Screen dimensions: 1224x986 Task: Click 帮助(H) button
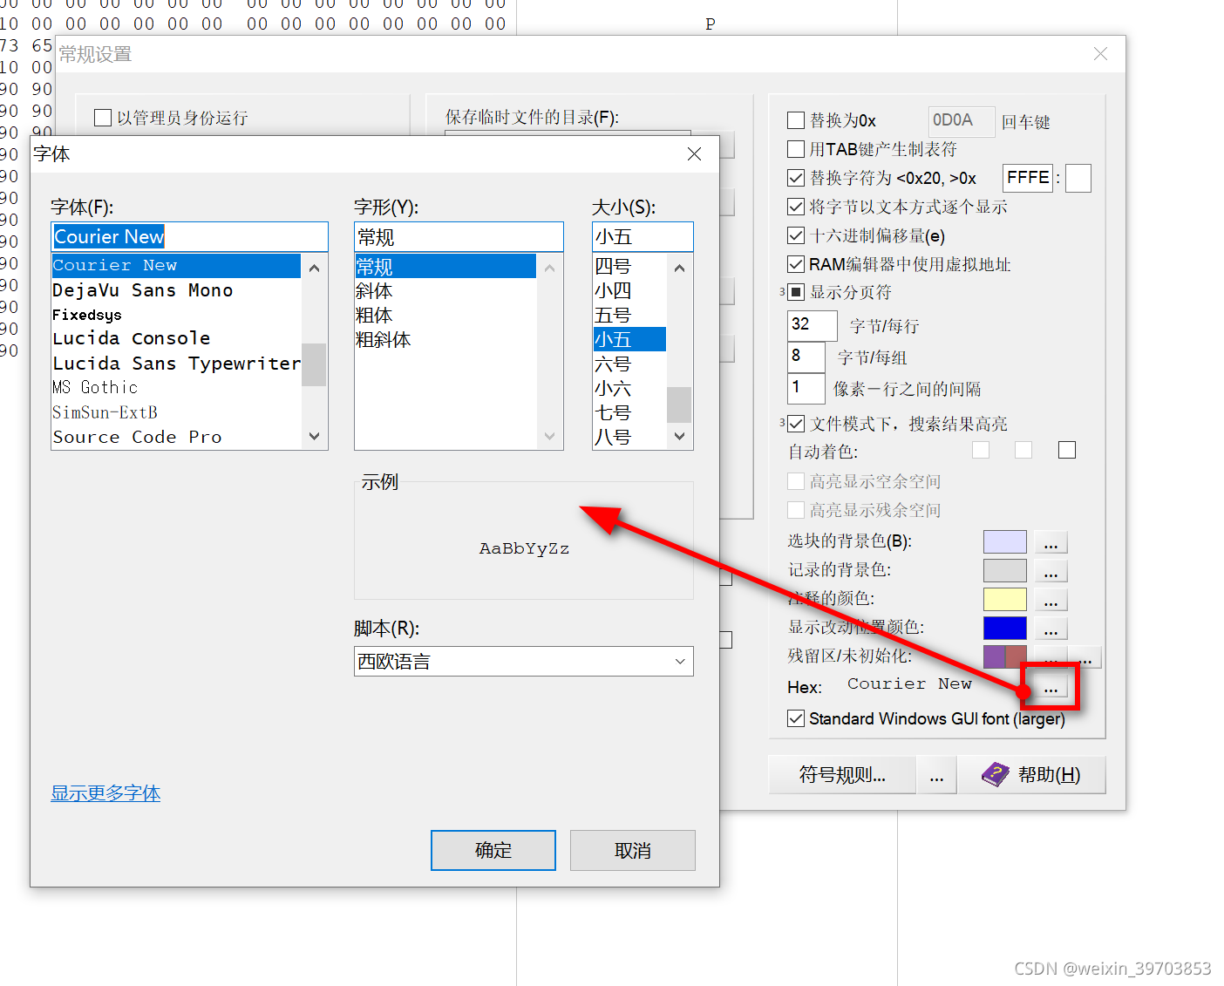click(1032, 774)
